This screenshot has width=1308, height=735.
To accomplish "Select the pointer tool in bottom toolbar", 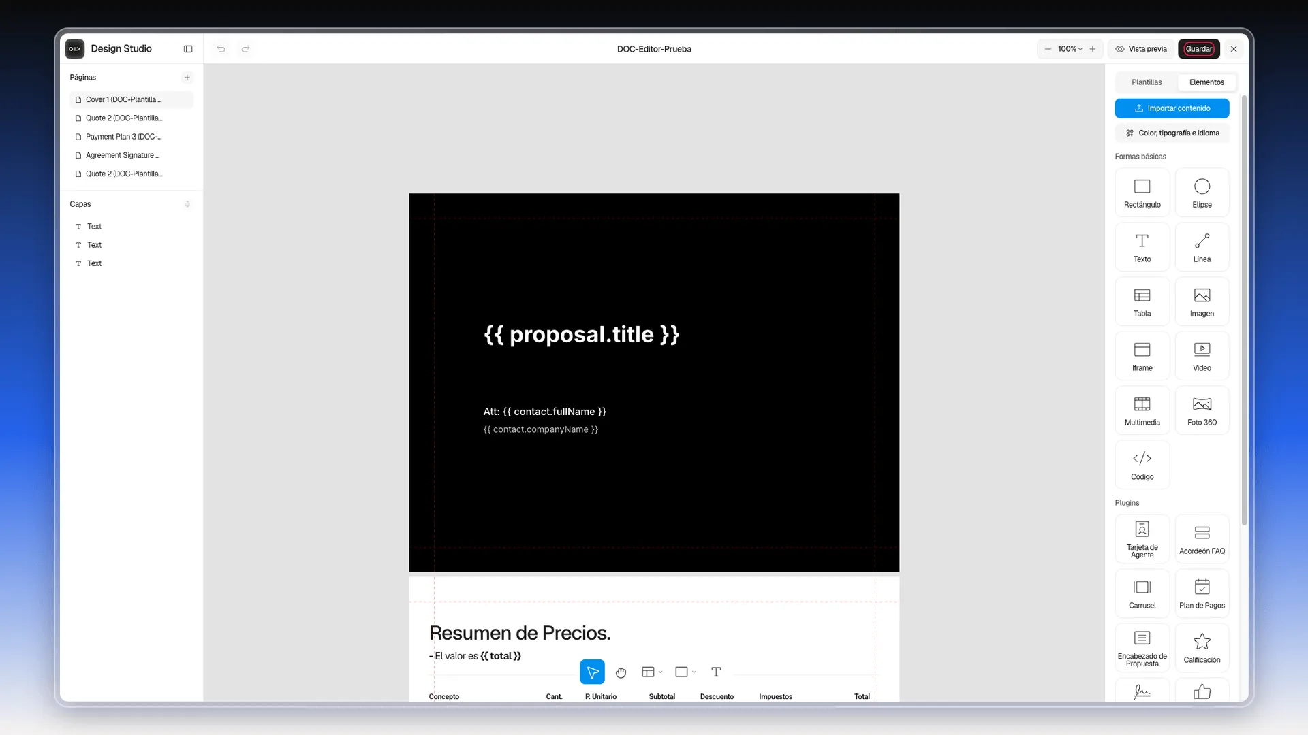I will pyautogui.click(x=592, y=672).
